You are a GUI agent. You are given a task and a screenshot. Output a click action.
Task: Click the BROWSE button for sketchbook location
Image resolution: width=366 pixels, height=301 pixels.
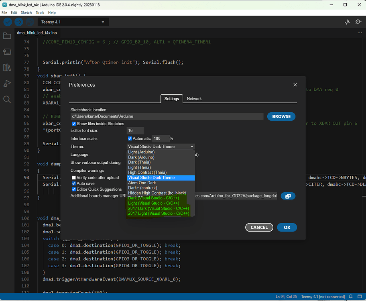click(x=281, y=116)
